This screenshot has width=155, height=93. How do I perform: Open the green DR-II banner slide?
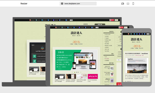point(76,60)
